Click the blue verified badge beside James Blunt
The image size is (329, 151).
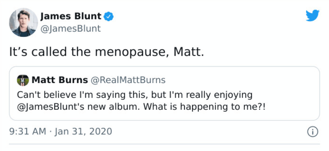[x=109, y=16]
